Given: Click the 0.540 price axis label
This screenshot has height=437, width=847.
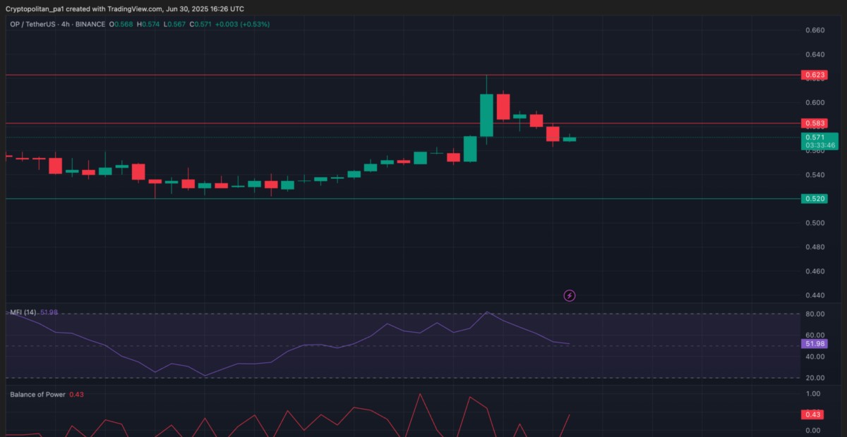Looking at the screenshot, I should (x=815, y=175).
